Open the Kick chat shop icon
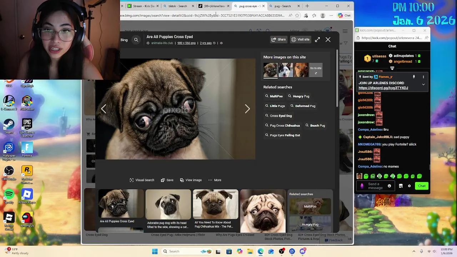The image size is (457, 257). 401,186
